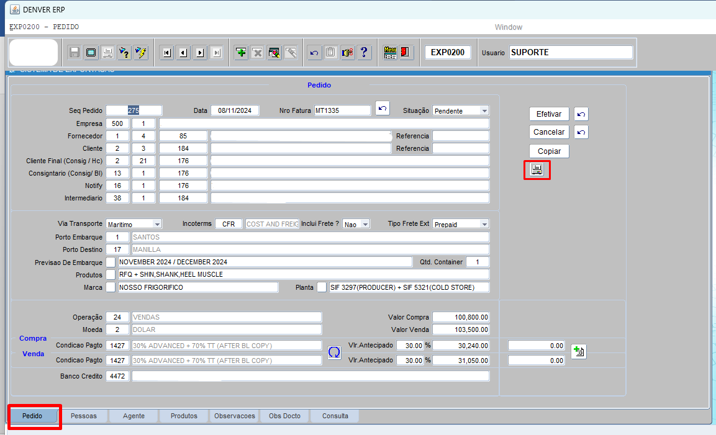Tick the small box beside Produtos
Screen dimensions: 716x435
coord(111,274)
